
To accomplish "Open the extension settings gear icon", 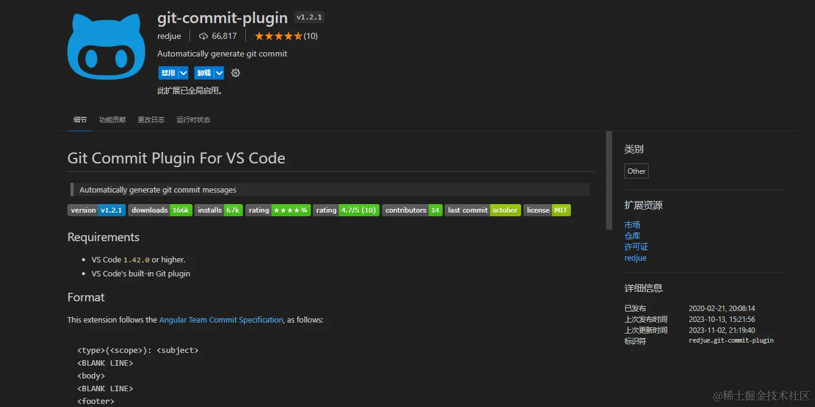I will (x=236, y=72).
